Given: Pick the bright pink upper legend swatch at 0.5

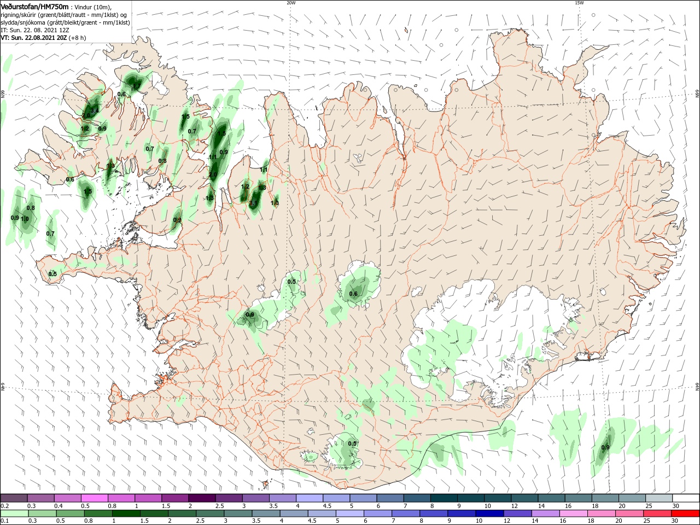Looking at the screenshot, I should click(x=95, y=498).
